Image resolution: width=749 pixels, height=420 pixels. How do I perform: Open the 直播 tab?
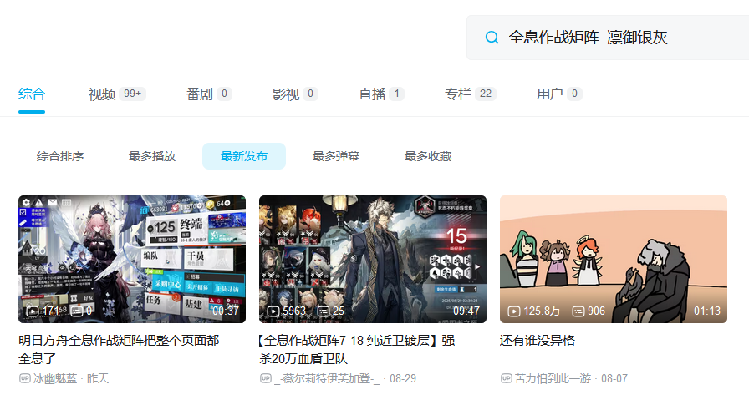(x=381, y=94)
